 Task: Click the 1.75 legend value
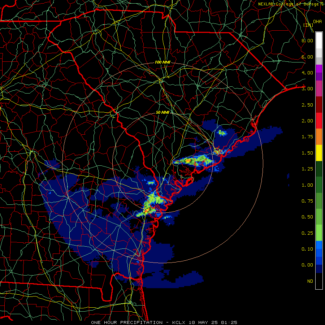[x=307, y=137]
